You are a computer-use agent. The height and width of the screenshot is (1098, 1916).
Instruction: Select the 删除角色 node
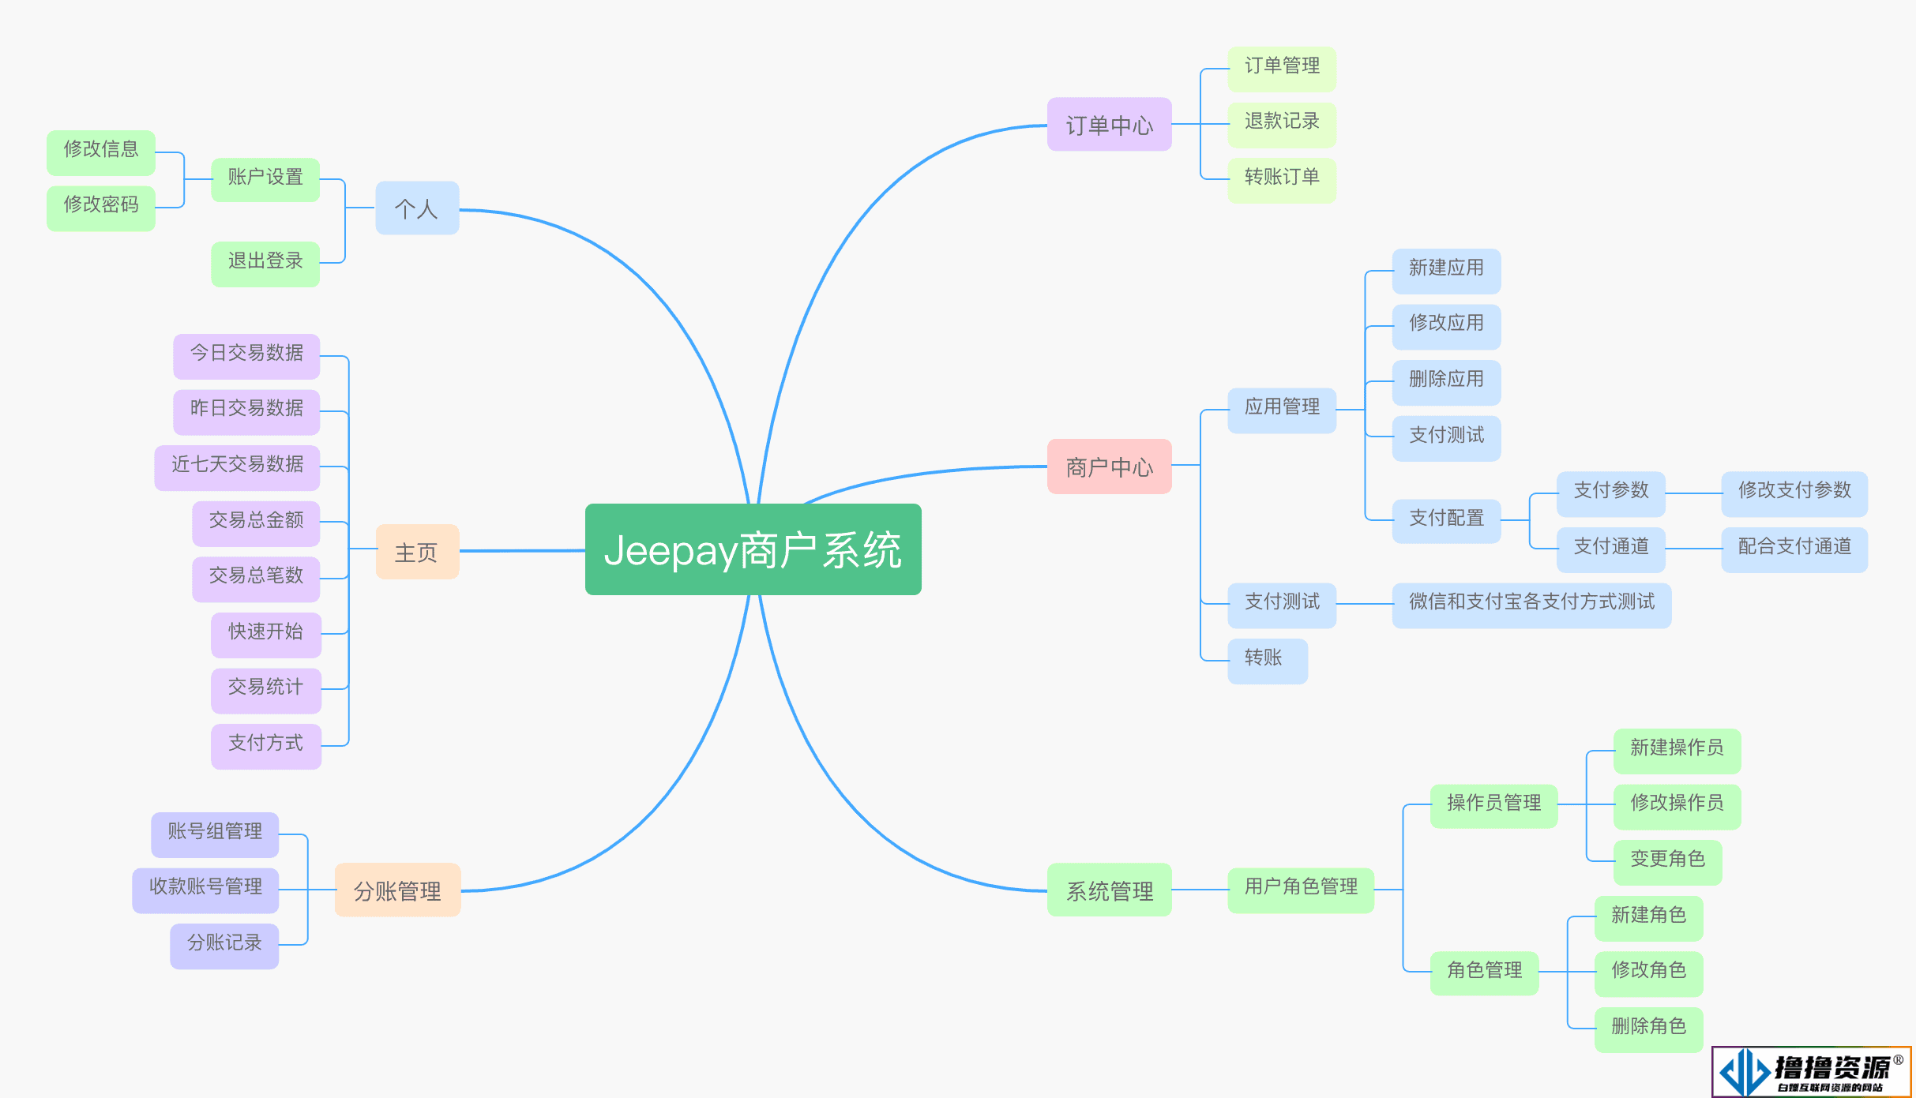tap(1648, 1029)
